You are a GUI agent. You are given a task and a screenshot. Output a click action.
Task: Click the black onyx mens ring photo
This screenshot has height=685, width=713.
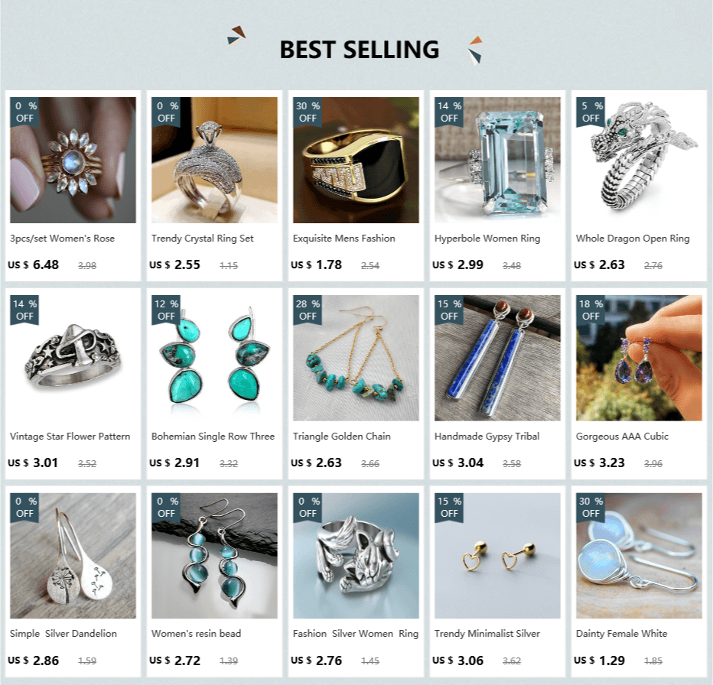coord(356,160)
